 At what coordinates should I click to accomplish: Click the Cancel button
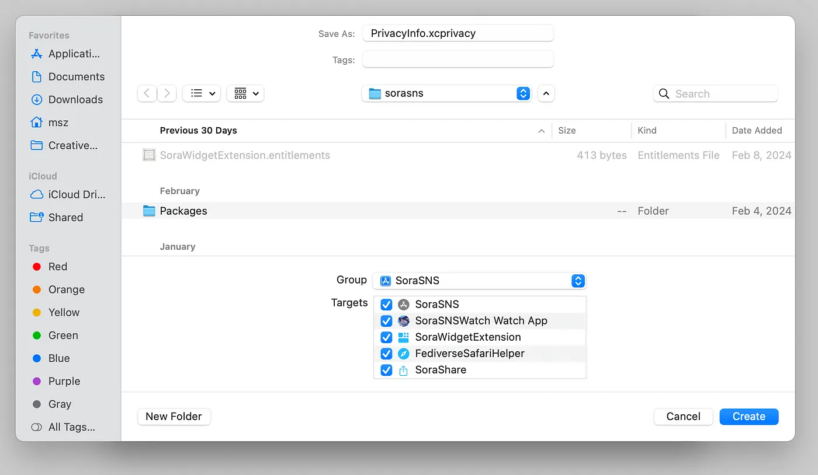coord(684,417)
